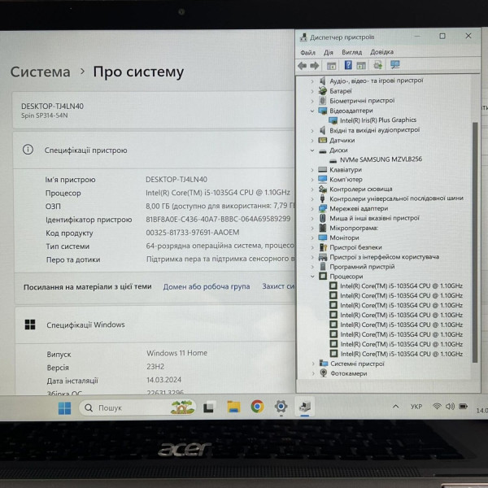
Task: Collapse the Відеоадаптери node
Action: point(312,111)
